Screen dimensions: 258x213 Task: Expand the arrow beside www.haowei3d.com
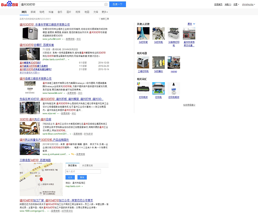64,93
